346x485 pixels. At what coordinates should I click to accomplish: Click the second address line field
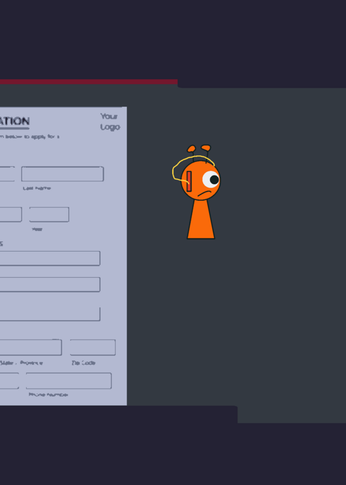pyautogui.click(x=50, y=284)
